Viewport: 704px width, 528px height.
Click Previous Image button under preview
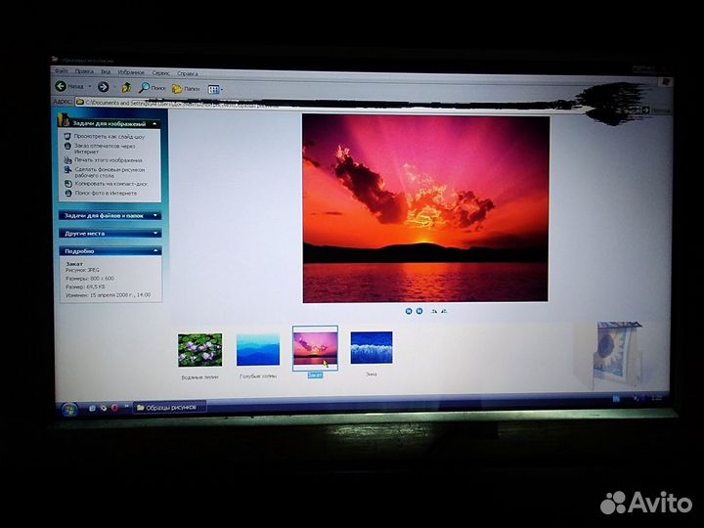(x=409, y=311)
